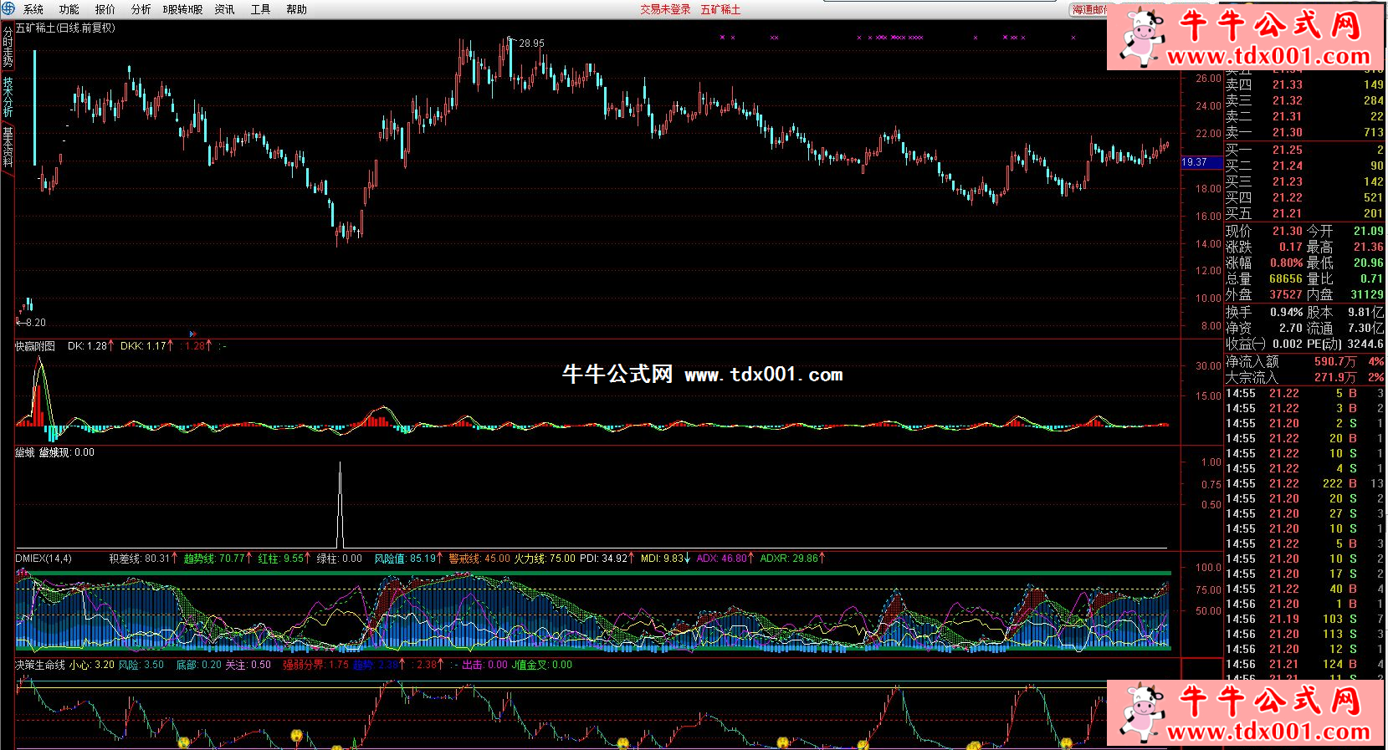This screenshot has width=1388, height=750.
Task: Click the 五矿稀土 title in header bar
Action: point(720,9)
